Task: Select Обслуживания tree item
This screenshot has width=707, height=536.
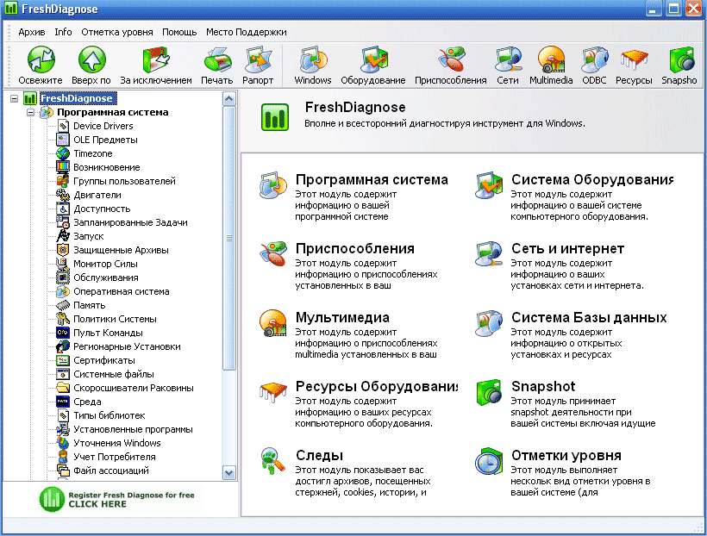Action: click(106, 277)
